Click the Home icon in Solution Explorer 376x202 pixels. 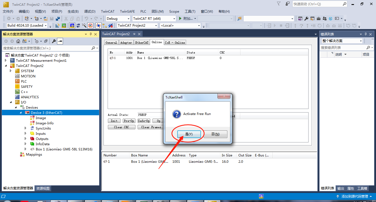click(x=18, y=41)
